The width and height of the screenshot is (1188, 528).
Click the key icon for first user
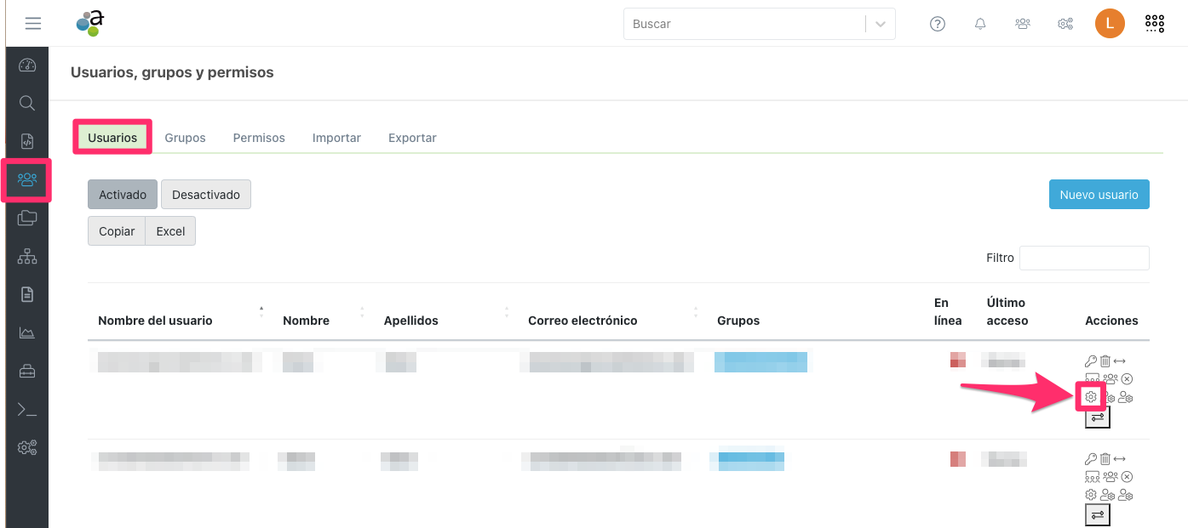click(x=1091, y=361)
